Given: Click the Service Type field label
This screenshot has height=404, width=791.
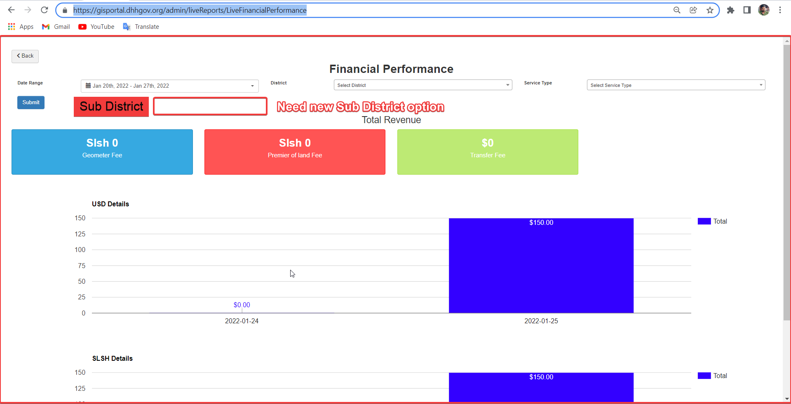Looking at the screenshot, I should 538,83.
